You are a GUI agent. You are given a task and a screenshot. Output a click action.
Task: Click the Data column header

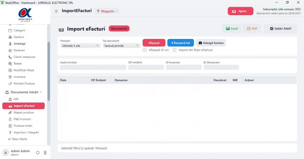(63, 80)
